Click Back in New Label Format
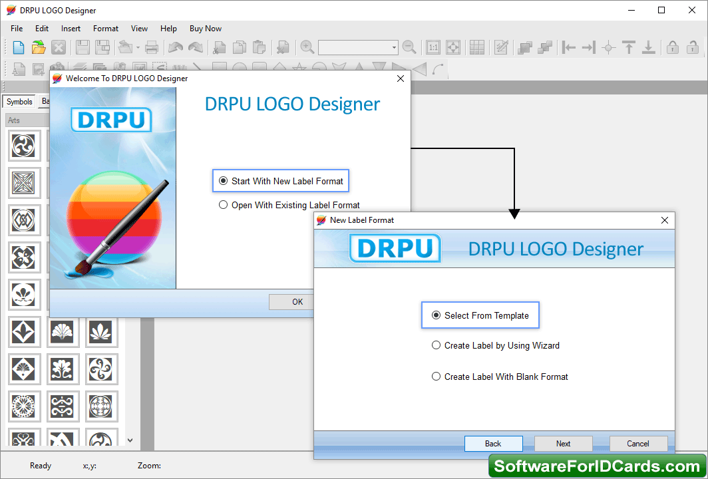This screenshot has height=479, width=708. coord(493,444)
